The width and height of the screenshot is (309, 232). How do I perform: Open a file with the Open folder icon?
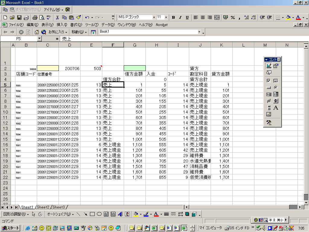12,17
